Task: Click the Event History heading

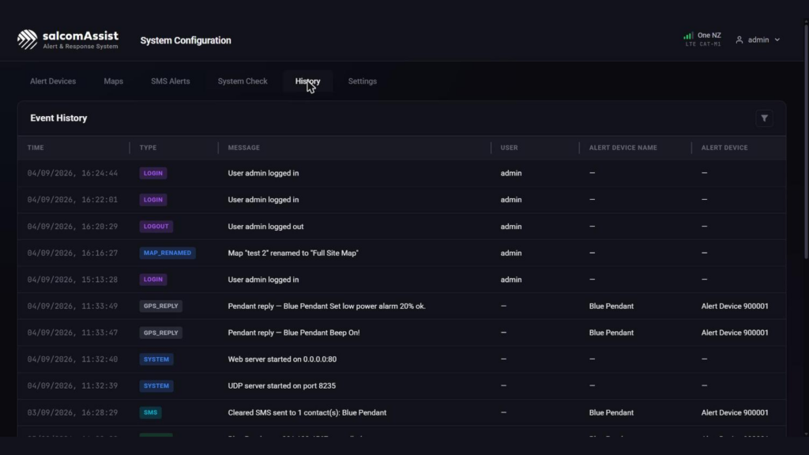Action: (x=58, y=118)
